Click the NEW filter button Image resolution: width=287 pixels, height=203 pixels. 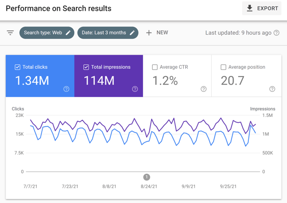pyautogui.click(x=157, y=33)
